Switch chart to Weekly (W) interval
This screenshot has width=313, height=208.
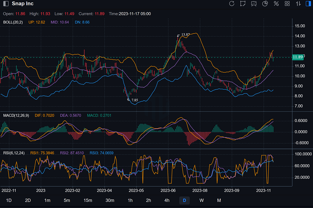coord(201,201)
